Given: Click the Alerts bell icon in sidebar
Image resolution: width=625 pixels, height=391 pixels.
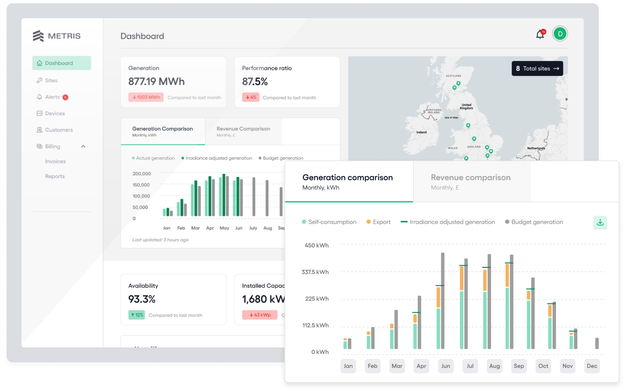Looking at the screenshot, I should (x=39, y=97).
